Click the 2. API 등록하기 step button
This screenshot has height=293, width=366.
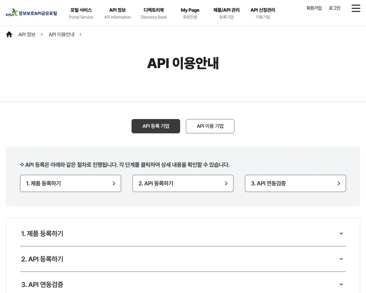click(183, 183)
